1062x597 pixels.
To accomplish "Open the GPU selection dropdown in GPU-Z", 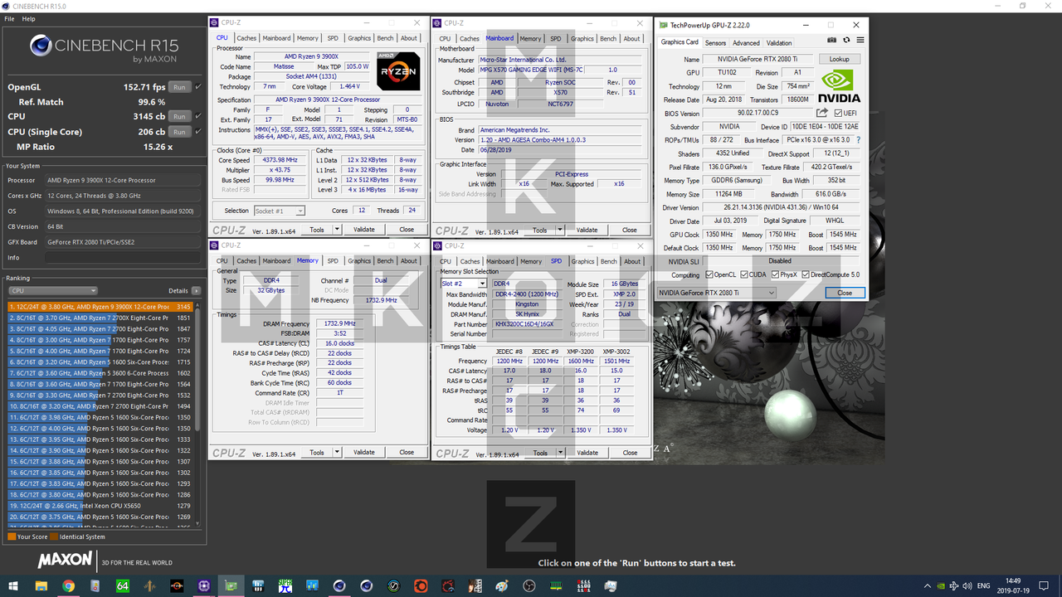I will 717,293.
